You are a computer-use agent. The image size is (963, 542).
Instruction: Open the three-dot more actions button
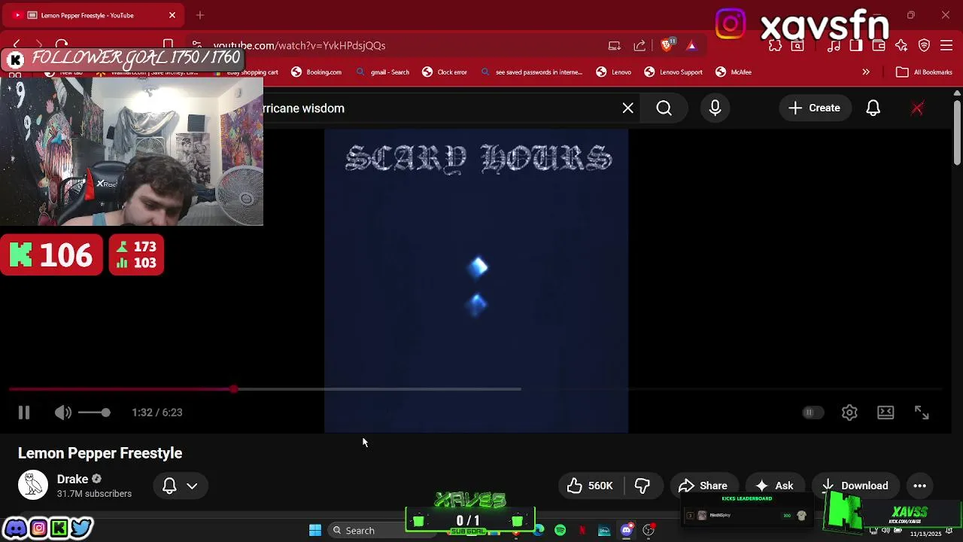[919, 486]
